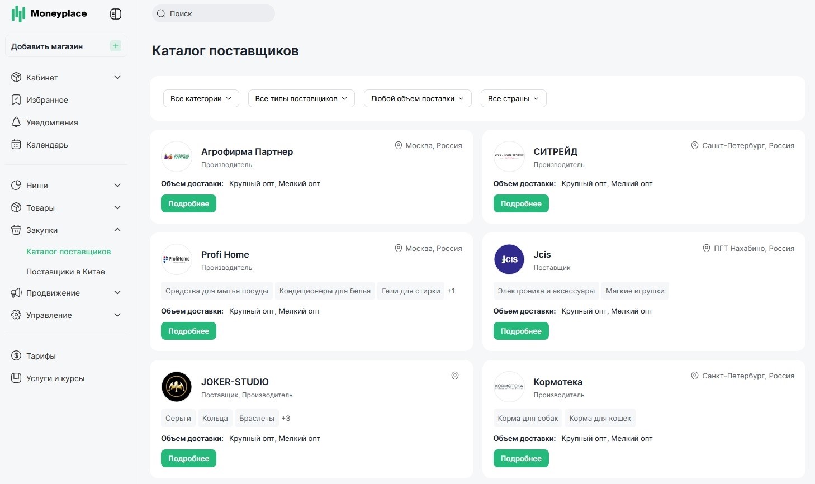Click the location pin on Кормотека card
The image size is (815, 484).
pyautogui.click(x=695, y=376)
